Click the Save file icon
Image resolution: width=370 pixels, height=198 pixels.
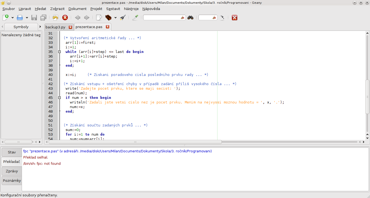[x=34, y=18]
